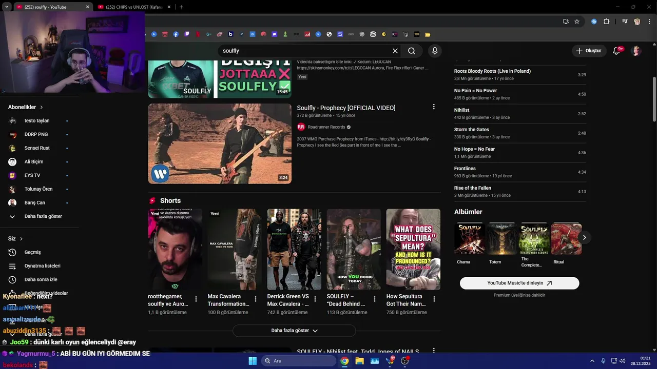Open options for Max Cavalera Transformation short
Viewport: 657px width, 369px height.
coord(256,299)
